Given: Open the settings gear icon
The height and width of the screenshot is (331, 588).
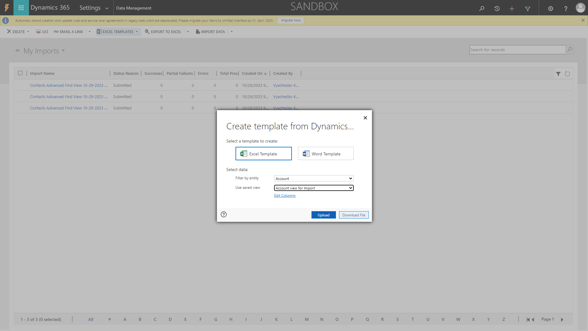Looking at the screenshot, I should (x=551, y=8).
